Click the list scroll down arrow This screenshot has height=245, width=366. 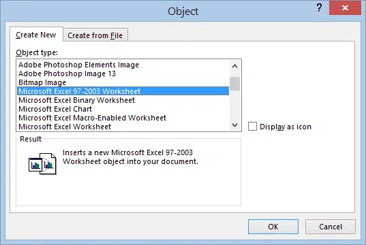coord(235,125)
